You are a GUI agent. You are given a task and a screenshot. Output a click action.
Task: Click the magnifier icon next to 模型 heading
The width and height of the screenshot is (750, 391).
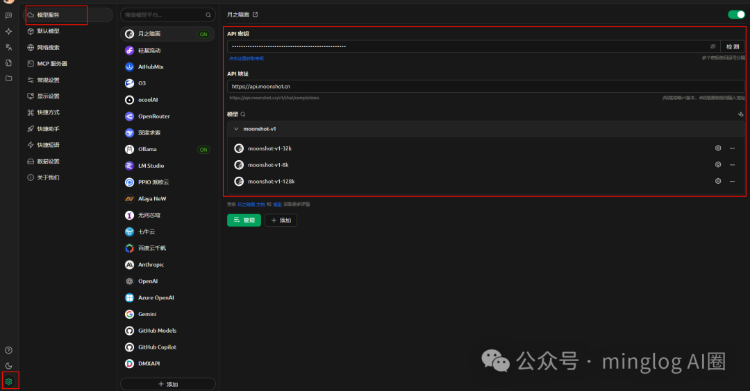243,114
